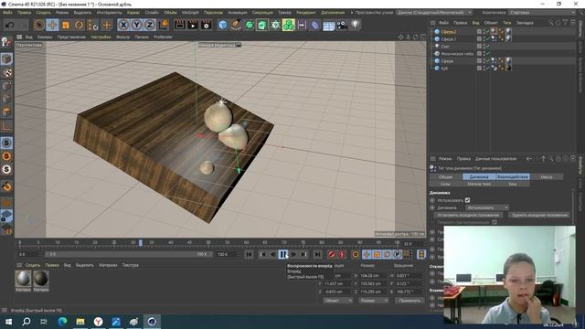The width and height of the screenshot is (585, 329).
Task: Open File Explorer from the taskbar
Action: [80, 321]
